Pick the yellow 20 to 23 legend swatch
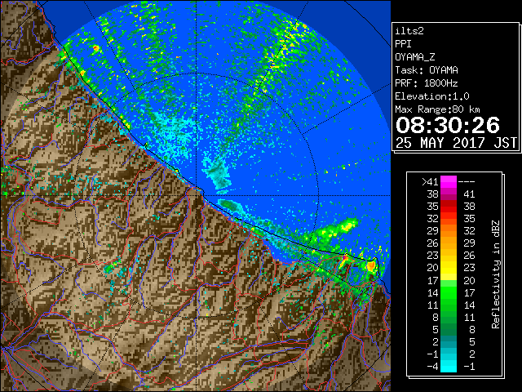The width and height of the screenshot is (522, 392). (x=449, y=268)
